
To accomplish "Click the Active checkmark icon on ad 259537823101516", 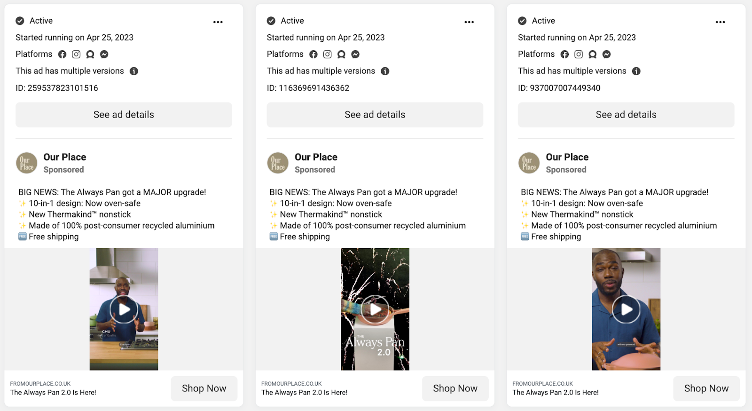I will (x=20, y=21).
